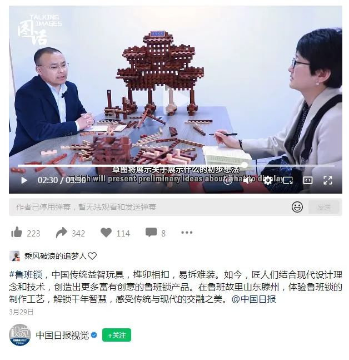Open comments on the post

point(151,232)
